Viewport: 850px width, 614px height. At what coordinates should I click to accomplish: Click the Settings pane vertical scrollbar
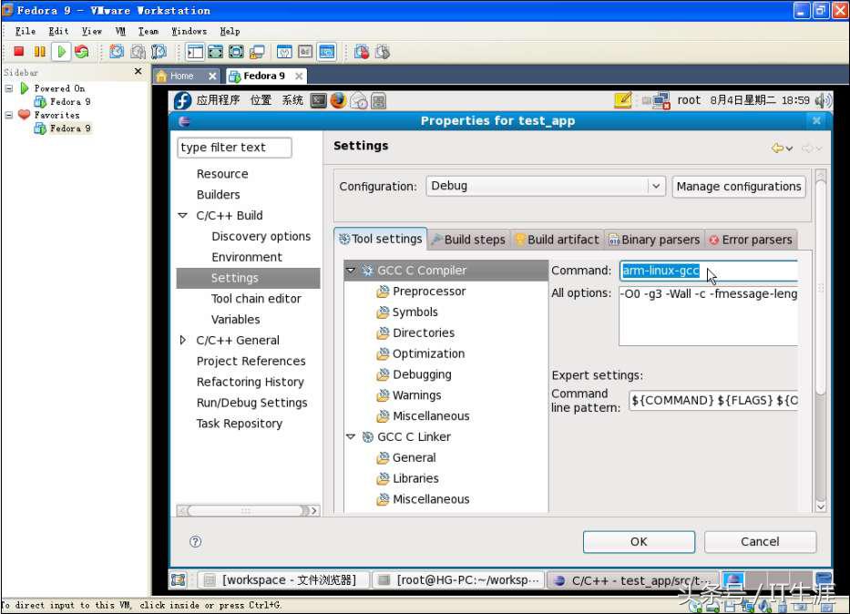[x=821, y=341]
